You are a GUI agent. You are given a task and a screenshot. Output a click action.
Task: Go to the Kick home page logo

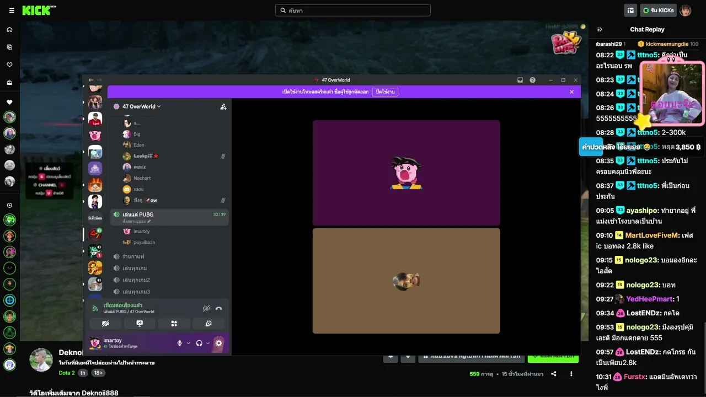point(39,10)
